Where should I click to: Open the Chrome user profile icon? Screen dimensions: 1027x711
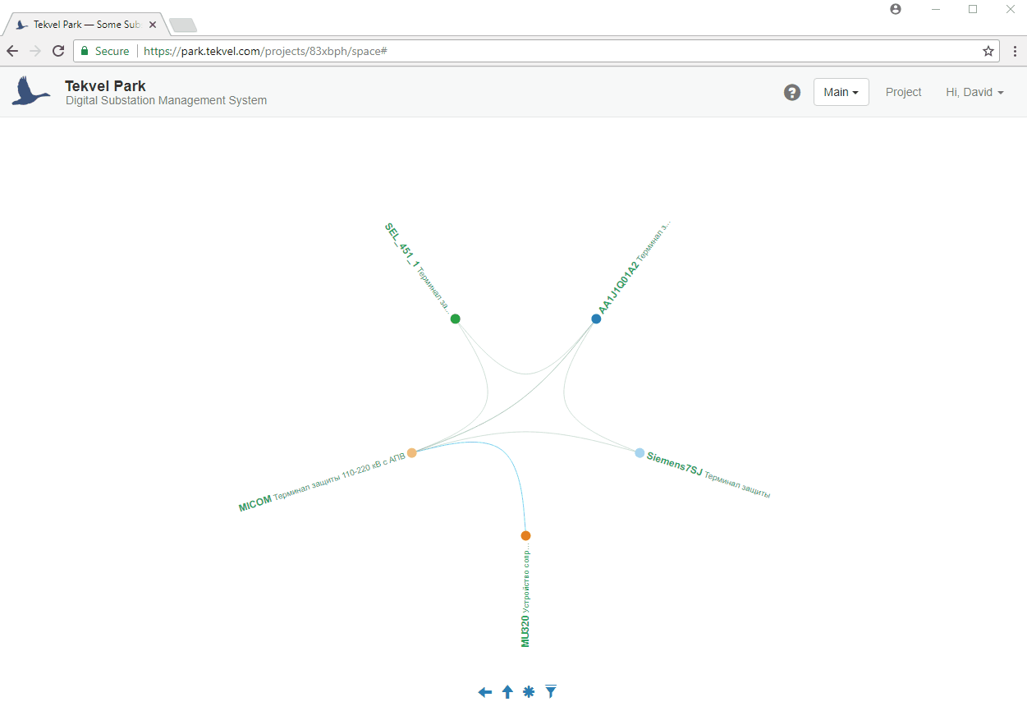tap(896, 9)
